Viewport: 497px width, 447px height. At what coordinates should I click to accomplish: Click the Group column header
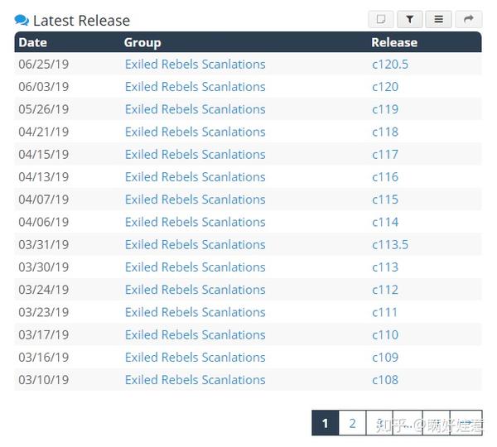[x=142, y=42]
